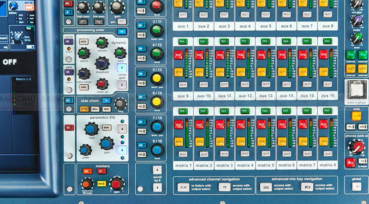Viewport: 369px width, 204px height.
Task: Click the parametric EQ SHAPE button
Action: 107,128
